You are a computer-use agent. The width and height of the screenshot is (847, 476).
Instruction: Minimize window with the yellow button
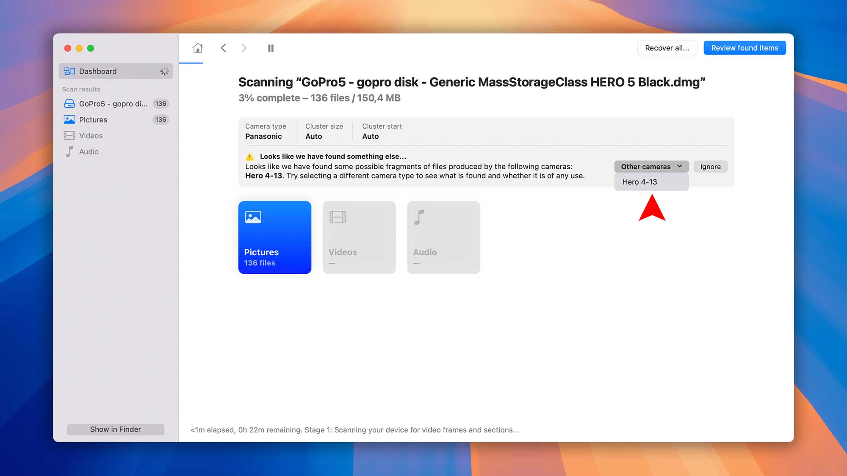click(x=79, y=48)
